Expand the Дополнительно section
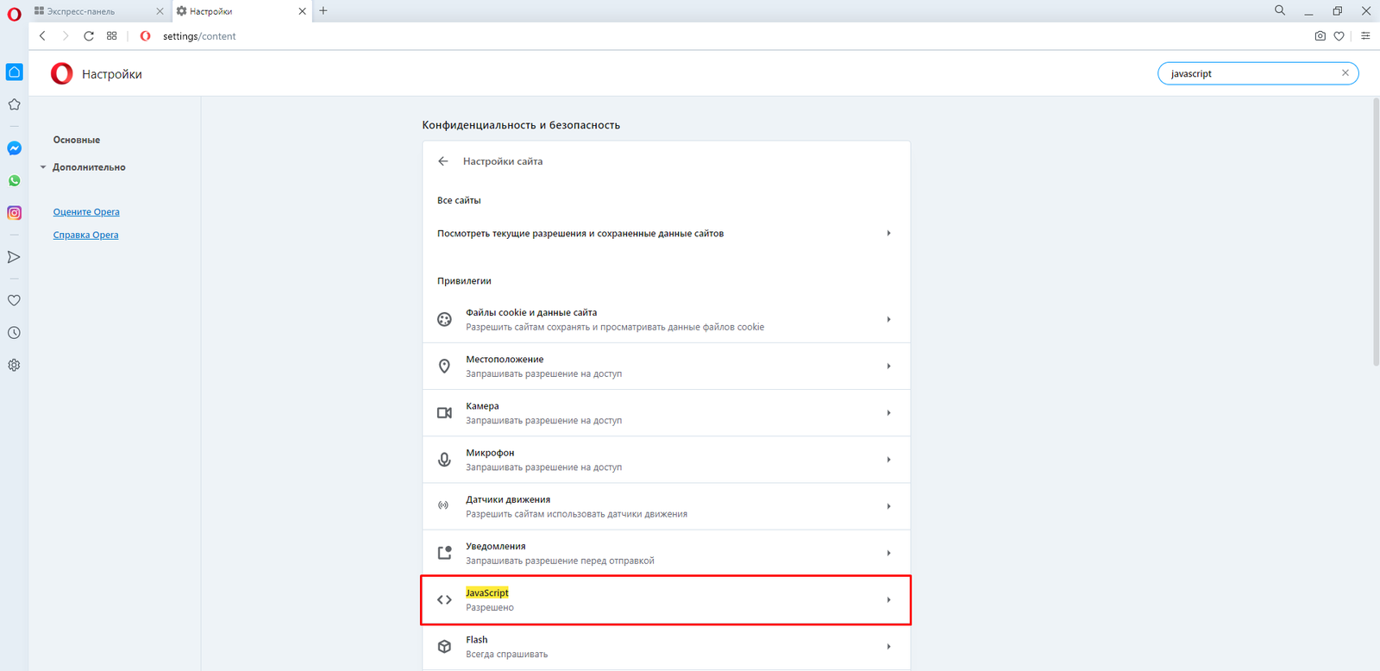Viewport: 1380px width, 671px height. point(88,167)
